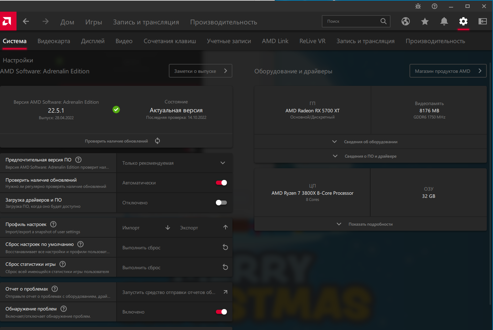Open top Запись и трансляция menu
Image resolution: width=493 pixels, height=330 pixels.
(146, 22)
